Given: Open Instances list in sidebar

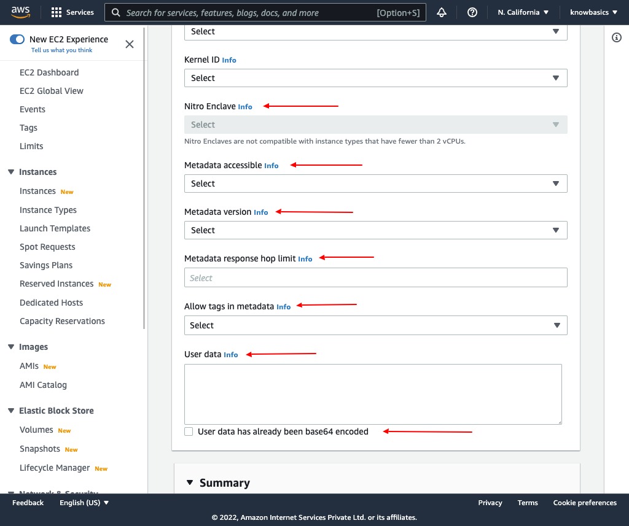Looking at the screenshot, I should pyautogui.click(x=37, y=191).
